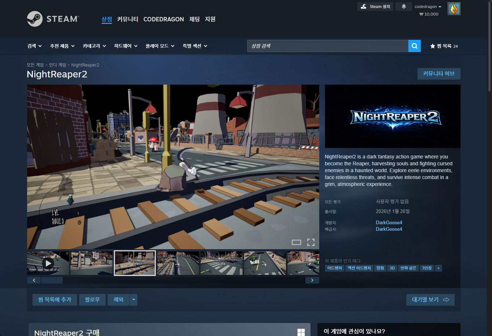Expand the 카테고리 menu

94,46
